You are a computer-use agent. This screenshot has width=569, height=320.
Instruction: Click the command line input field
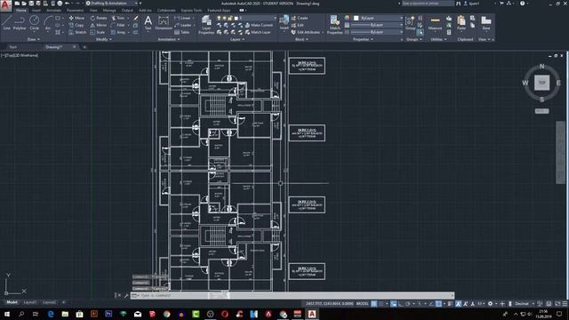pos(293,296)
